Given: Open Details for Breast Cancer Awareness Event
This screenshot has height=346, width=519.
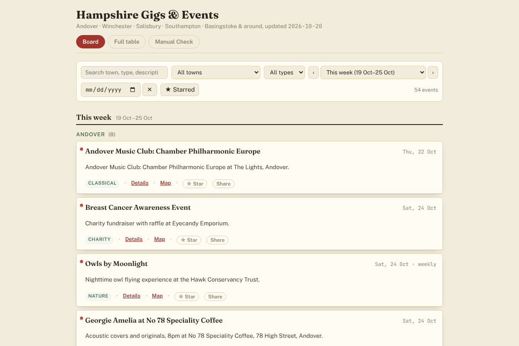Looking at the screenshot, I should [x=134, y=239].
